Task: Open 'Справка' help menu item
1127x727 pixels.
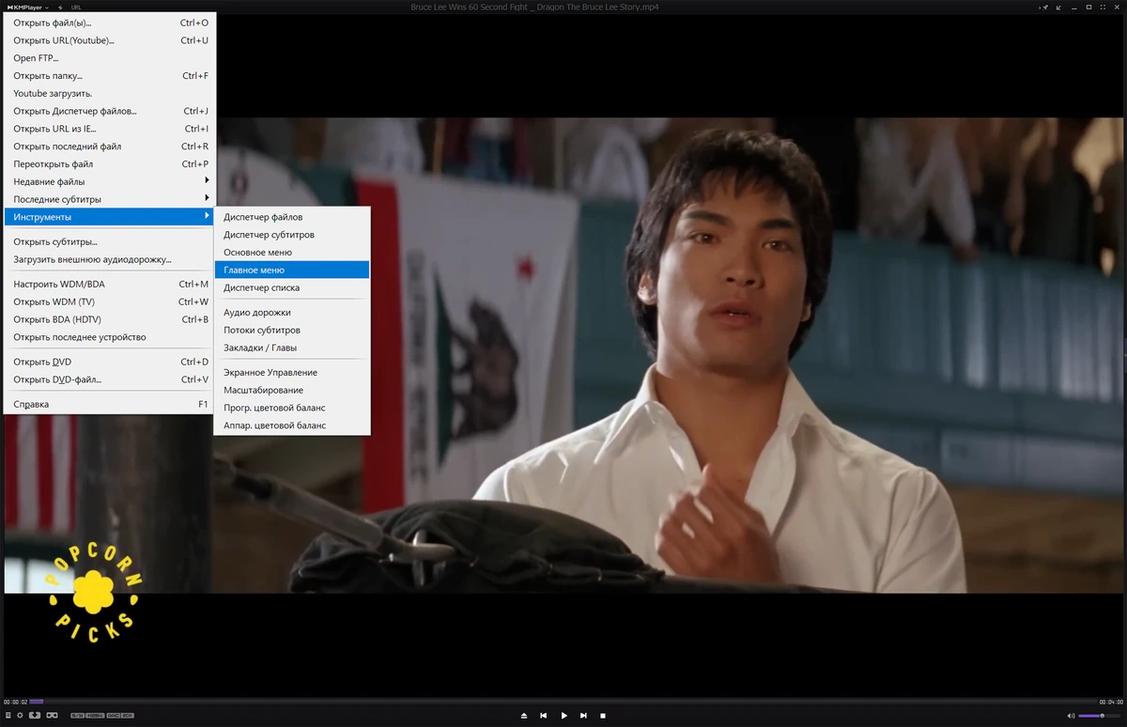Action: [109, 404]
